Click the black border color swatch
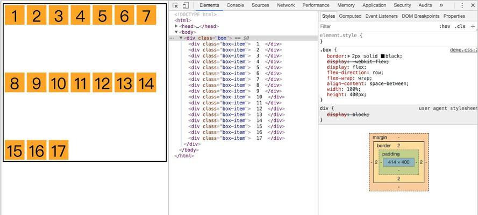 point(383,56)
